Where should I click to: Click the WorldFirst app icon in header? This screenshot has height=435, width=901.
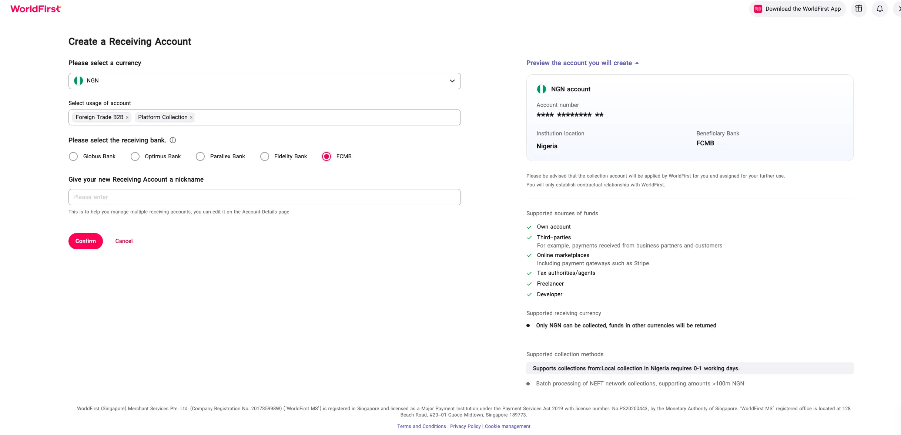[x=758, y=9]
